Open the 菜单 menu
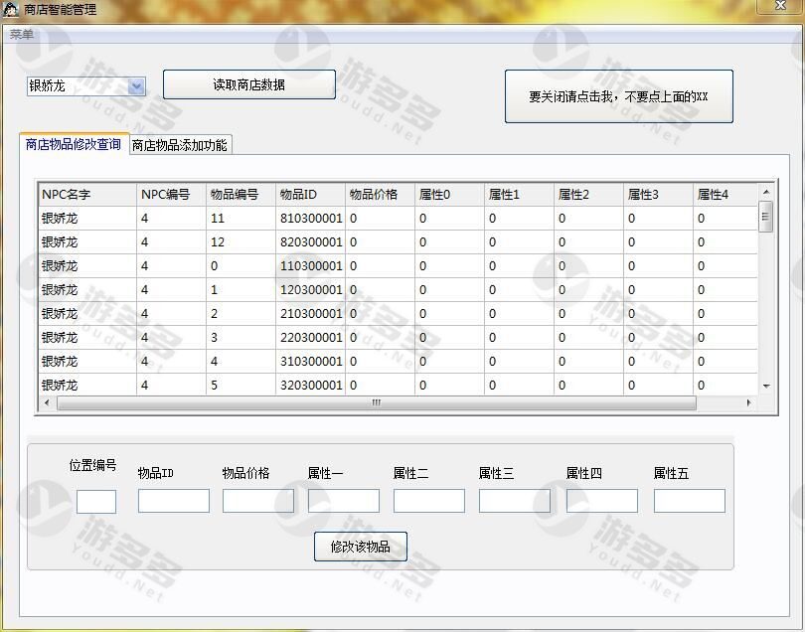The image size is (805, 632). point(22,35)
